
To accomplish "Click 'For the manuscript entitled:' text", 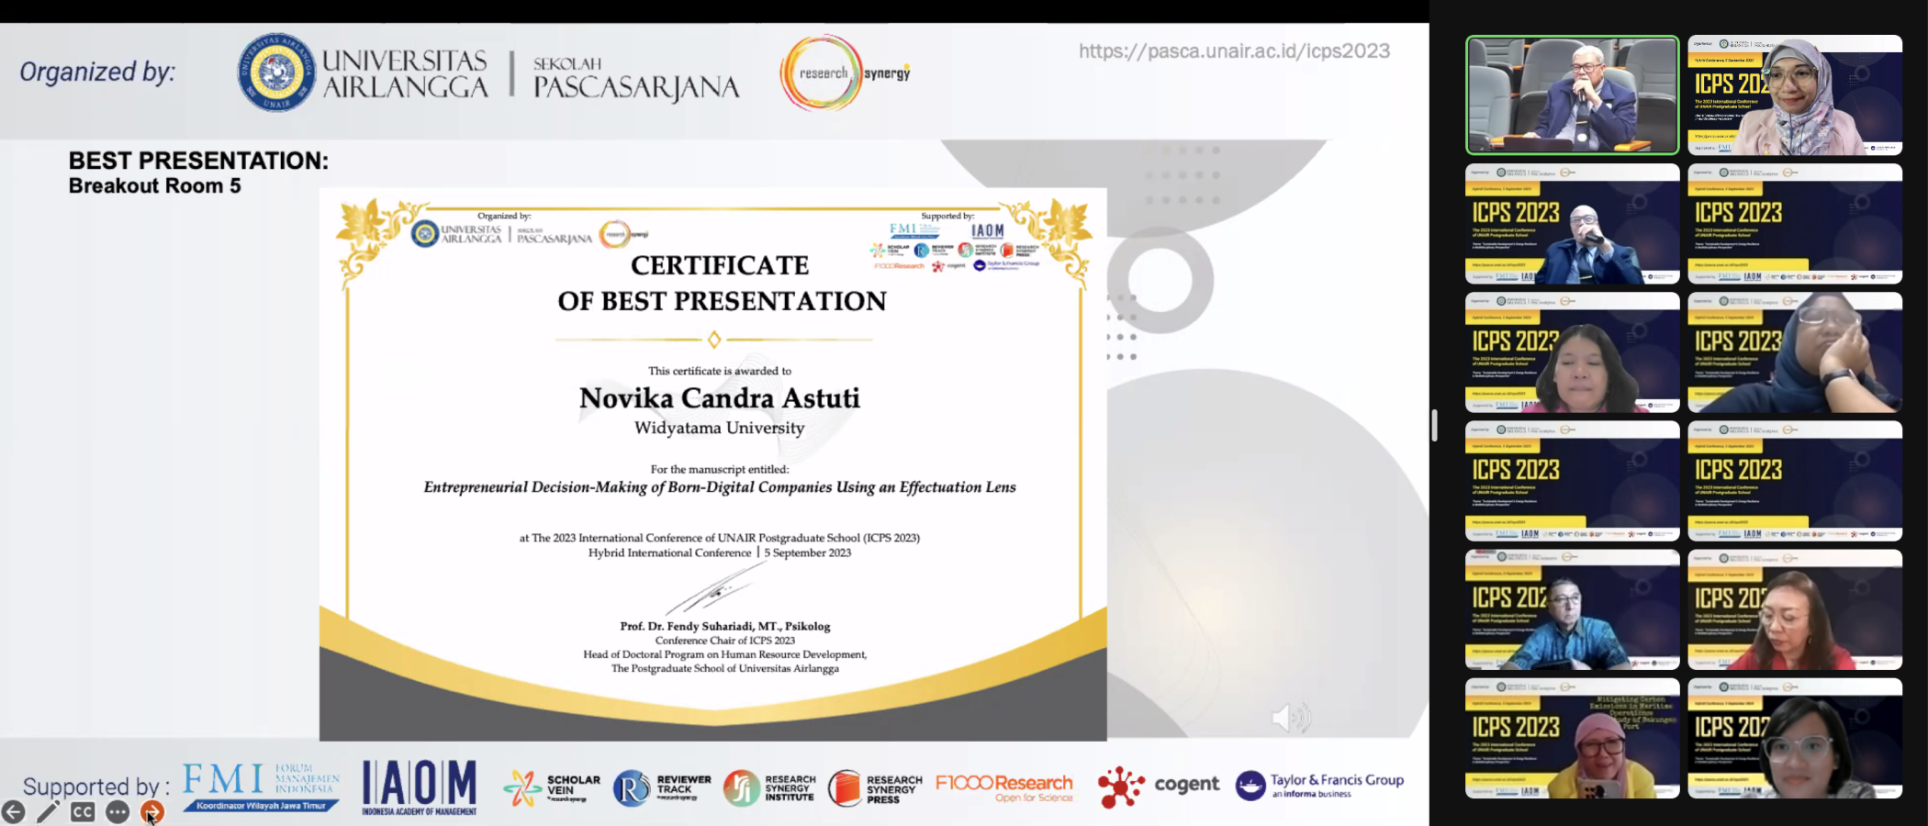I will coord(720,469).
